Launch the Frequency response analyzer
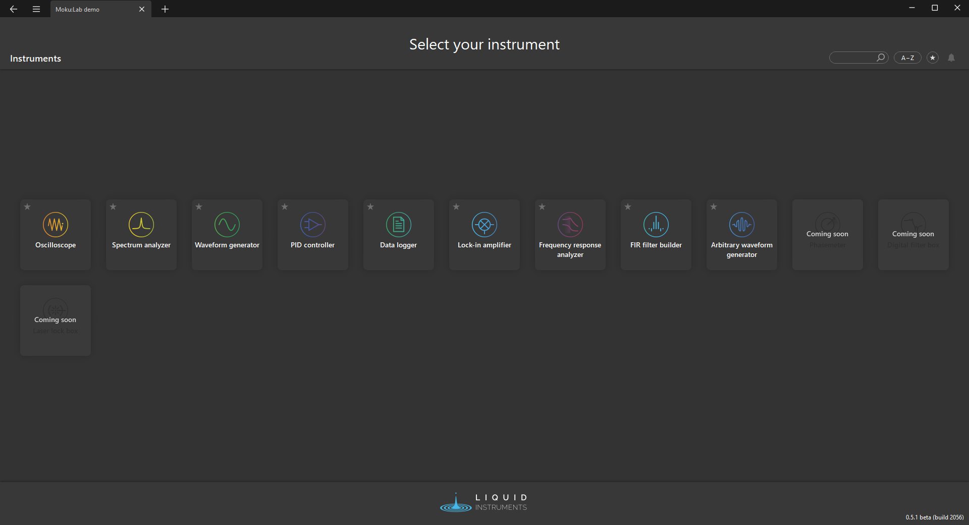This screenshot has width=969, height=525. tap(570, 225)
